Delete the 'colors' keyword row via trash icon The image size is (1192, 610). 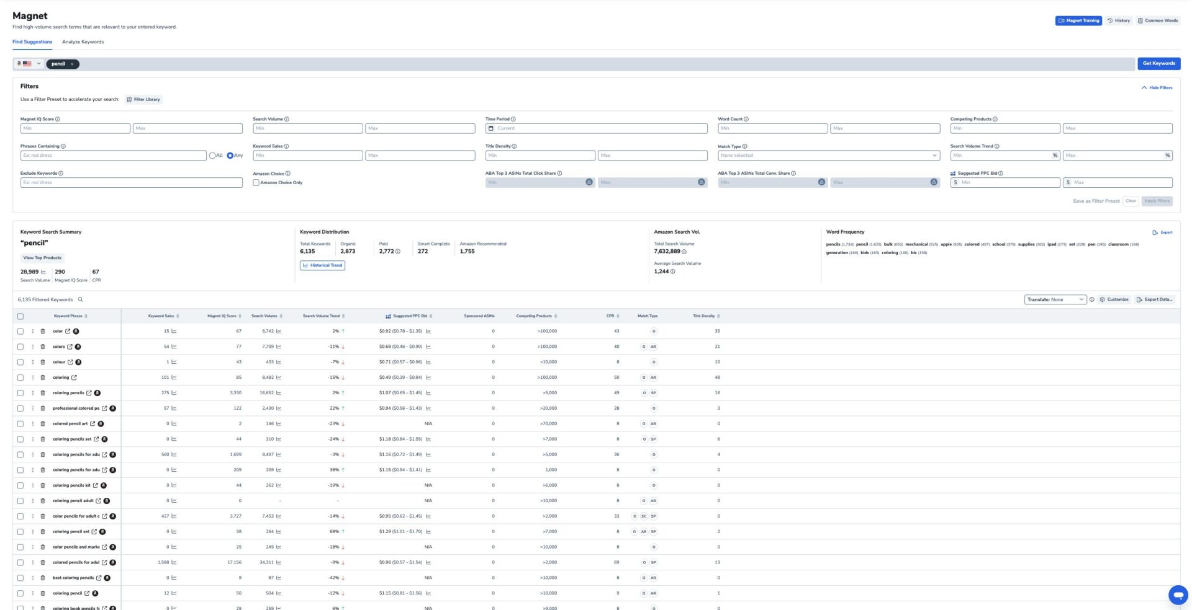(43, 347)
